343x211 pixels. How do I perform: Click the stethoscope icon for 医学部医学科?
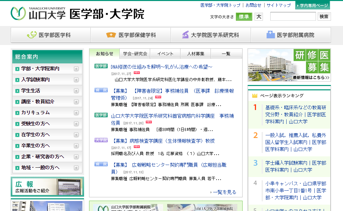coord(32,35)
